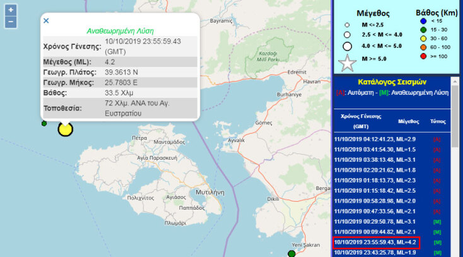Click the longitude value 25.7803 E
The width and height of the screenshot is (463, 257).
point(121,83)
